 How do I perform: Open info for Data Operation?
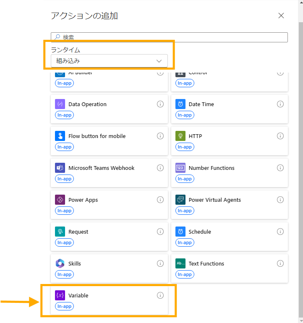coord(160,104)
